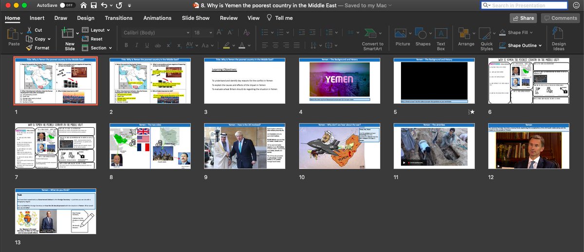Switch to the View tab

pyautogui.click(x=254, y=18)
